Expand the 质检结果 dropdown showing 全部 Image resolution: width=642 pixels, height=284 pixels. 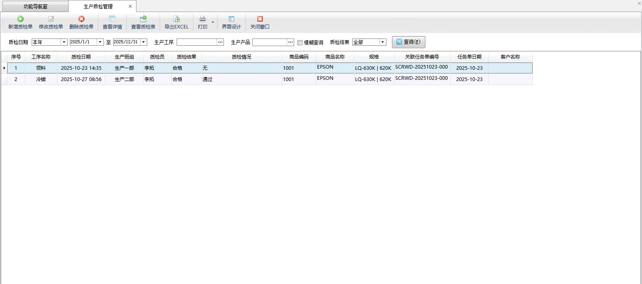382,42
